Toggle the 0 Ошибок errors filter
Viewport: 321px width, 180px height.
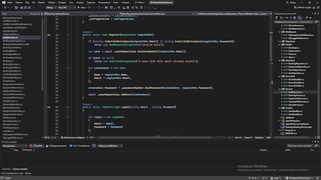(36, 146)
